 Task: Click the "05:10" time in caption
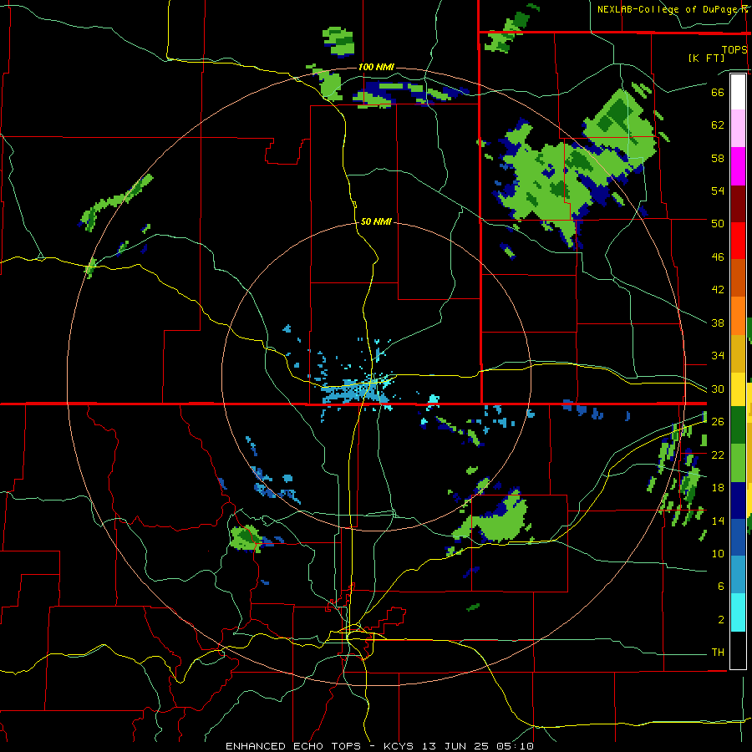click(x=516, y=746)
